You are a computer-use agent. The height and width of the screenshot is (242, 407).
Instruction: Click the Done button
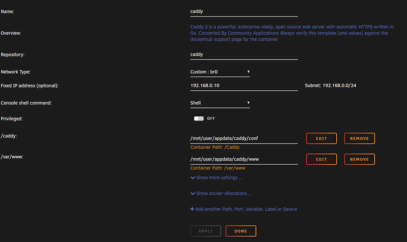coord(241,231)
